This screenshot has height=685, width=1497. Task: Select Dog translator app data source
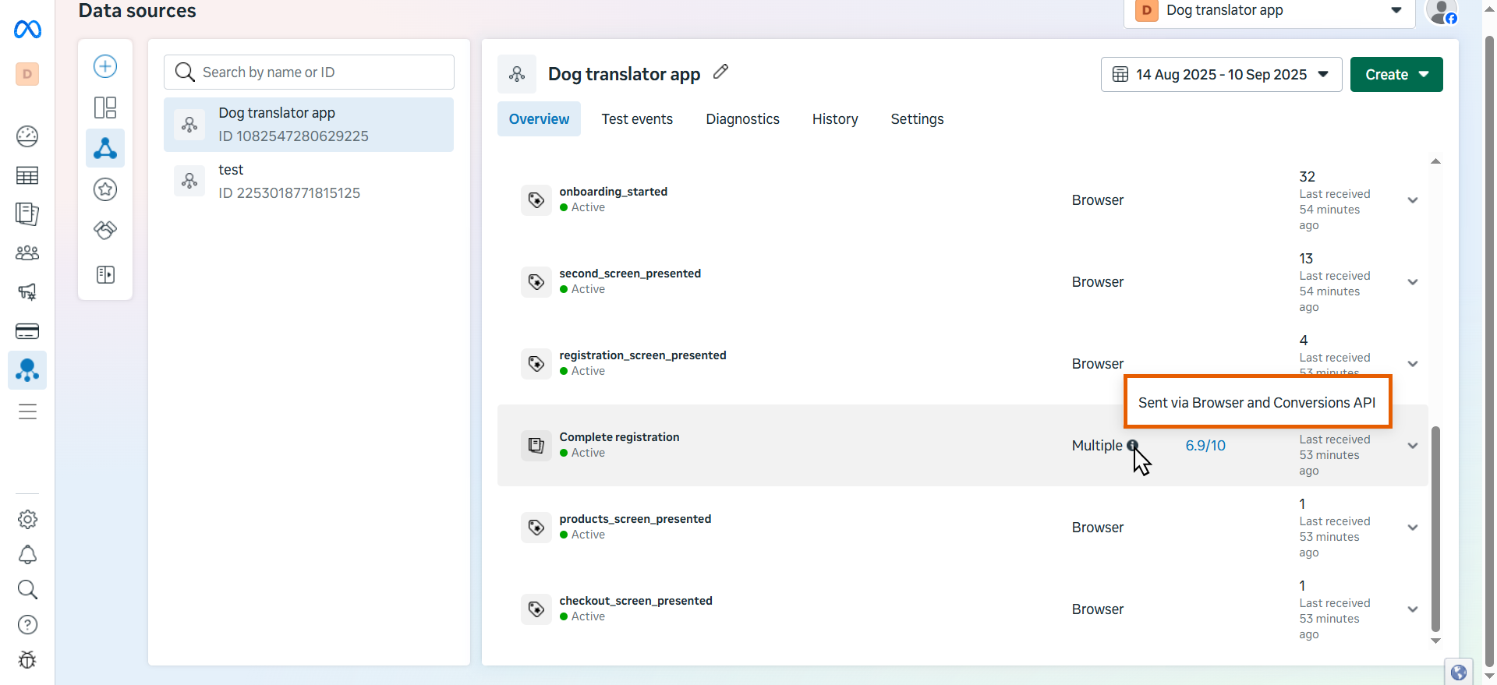coord(309,125)
